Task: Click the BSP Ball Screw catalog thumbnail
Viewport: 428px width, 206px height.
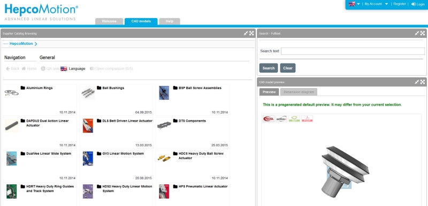Action: click(164, 93)
